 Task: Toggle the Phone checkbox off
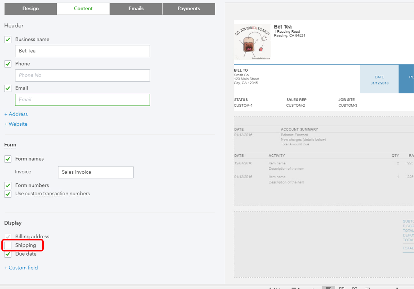(x=8, y=64)
